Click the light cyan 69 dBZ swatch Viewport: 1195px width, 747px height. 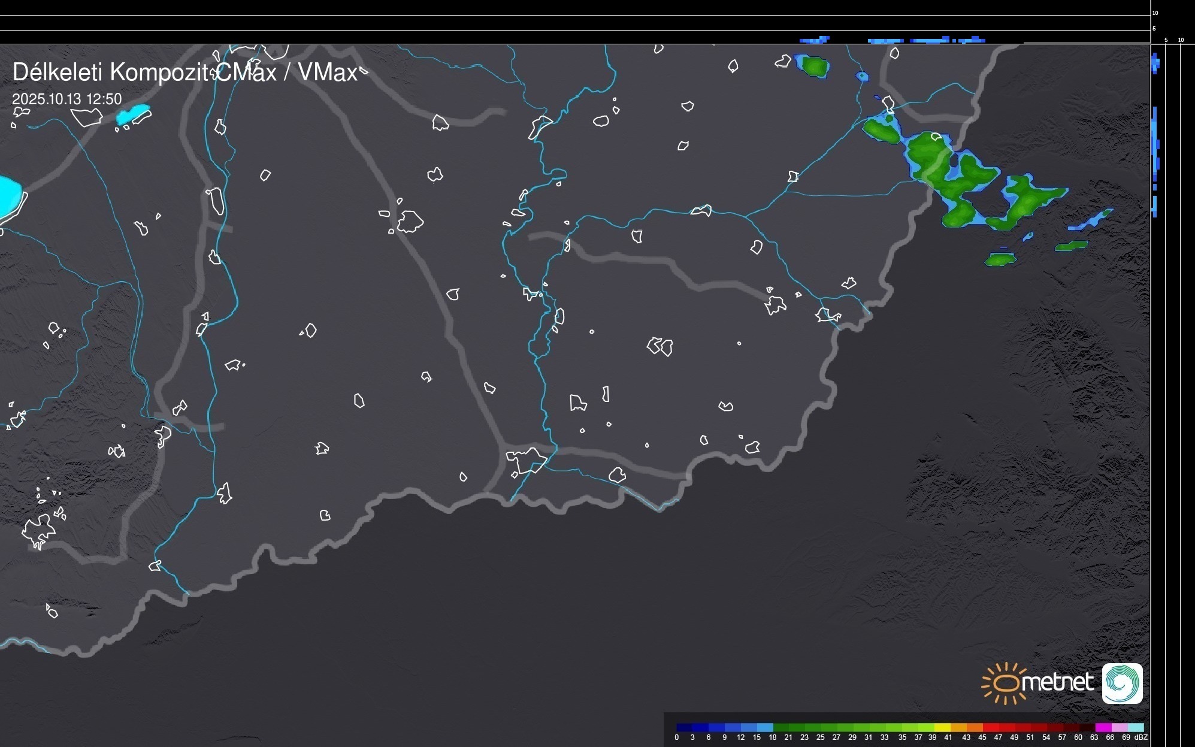pyautogui.click(x=1135, y=728)
